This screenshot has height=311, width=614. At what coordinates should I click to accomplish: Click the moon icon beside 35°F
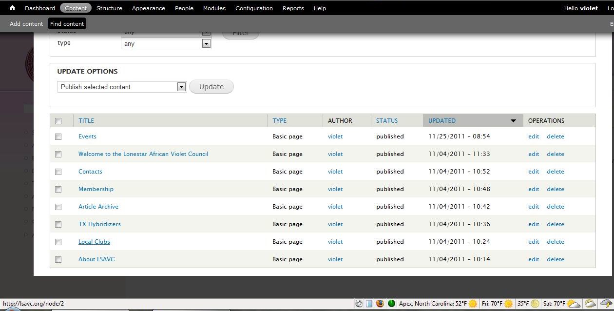pos(535,304)
